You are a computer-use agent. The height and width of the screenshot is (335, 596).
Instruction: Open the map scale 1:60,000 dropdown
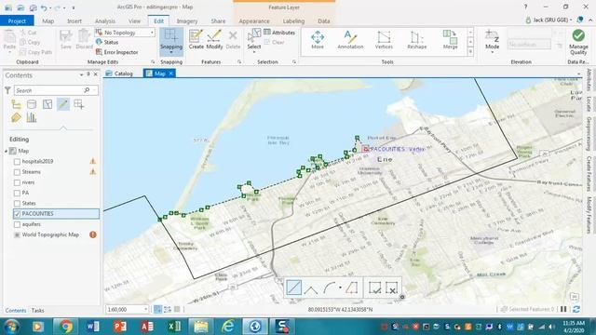(x=145, y=310)
